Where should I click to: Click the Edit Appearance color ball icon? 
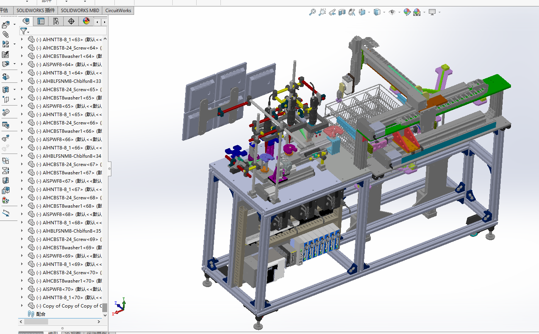click(x=407, y=12)
